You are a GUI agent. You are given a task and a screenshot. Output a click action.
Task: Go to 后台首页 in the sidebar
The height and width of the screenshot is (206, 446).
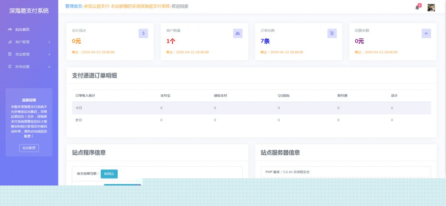(22, 29)
